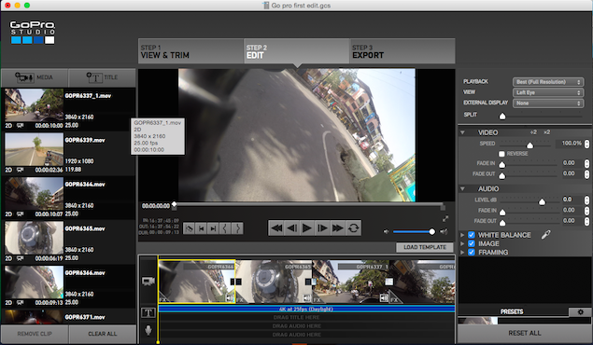Disable the Framing checkbox
The height and width of the screenshot is (345, 593).
coord(472,252)
